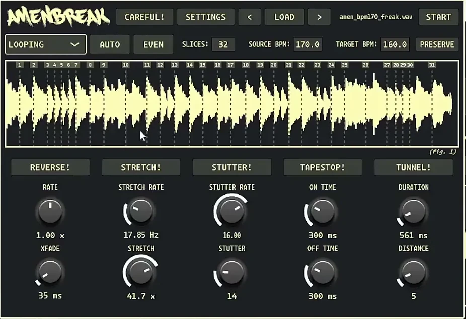
Task: Select slice marker 16
Action: tap(217, 65)
